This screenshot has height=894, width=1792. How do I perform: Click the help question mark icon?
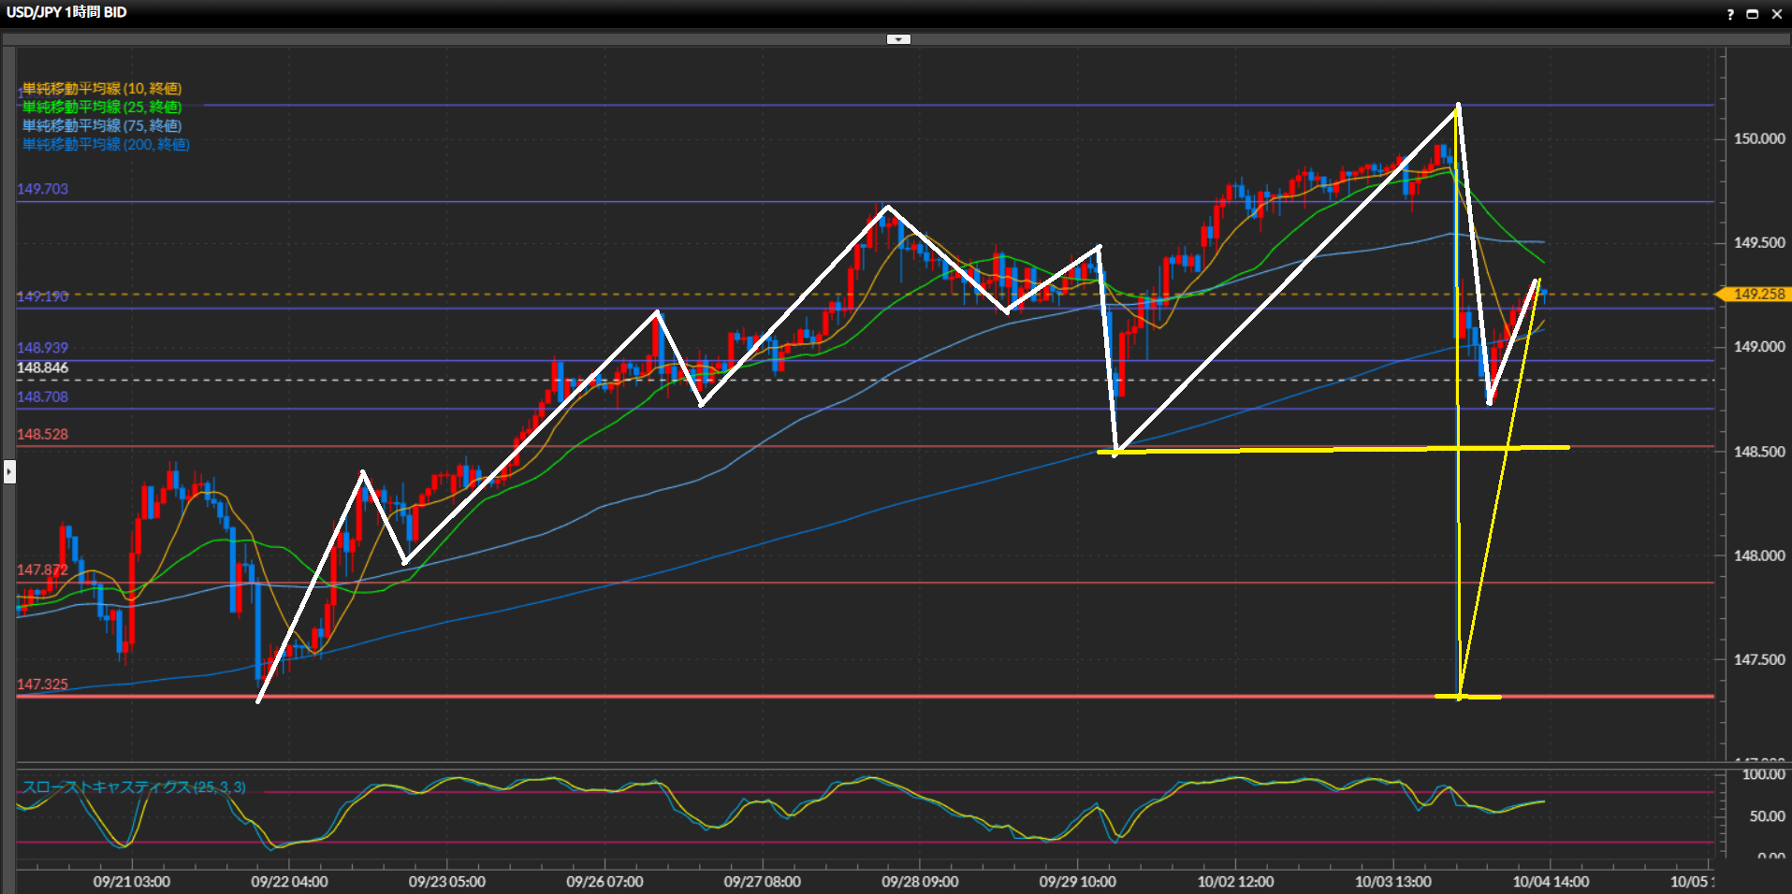click(1730, 14)
